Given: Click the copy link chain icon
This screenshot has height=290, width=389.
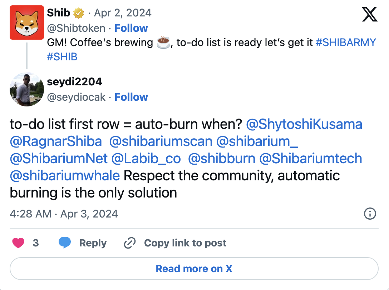Looking at the screenshot, I should click(x=129, y=243).
